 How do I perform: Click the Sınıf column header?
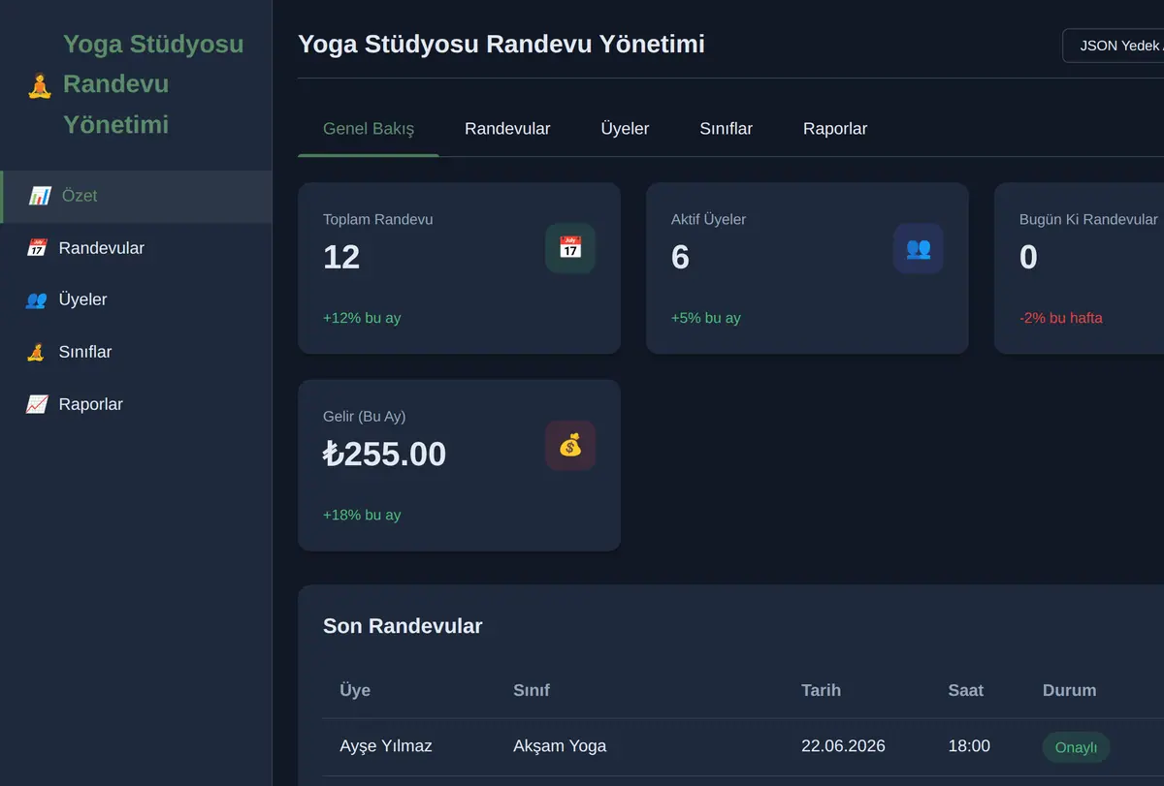tap(532, 690)
